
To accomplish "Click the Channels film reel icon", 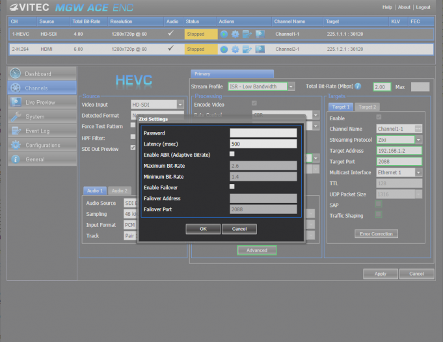I will point(15,88).
